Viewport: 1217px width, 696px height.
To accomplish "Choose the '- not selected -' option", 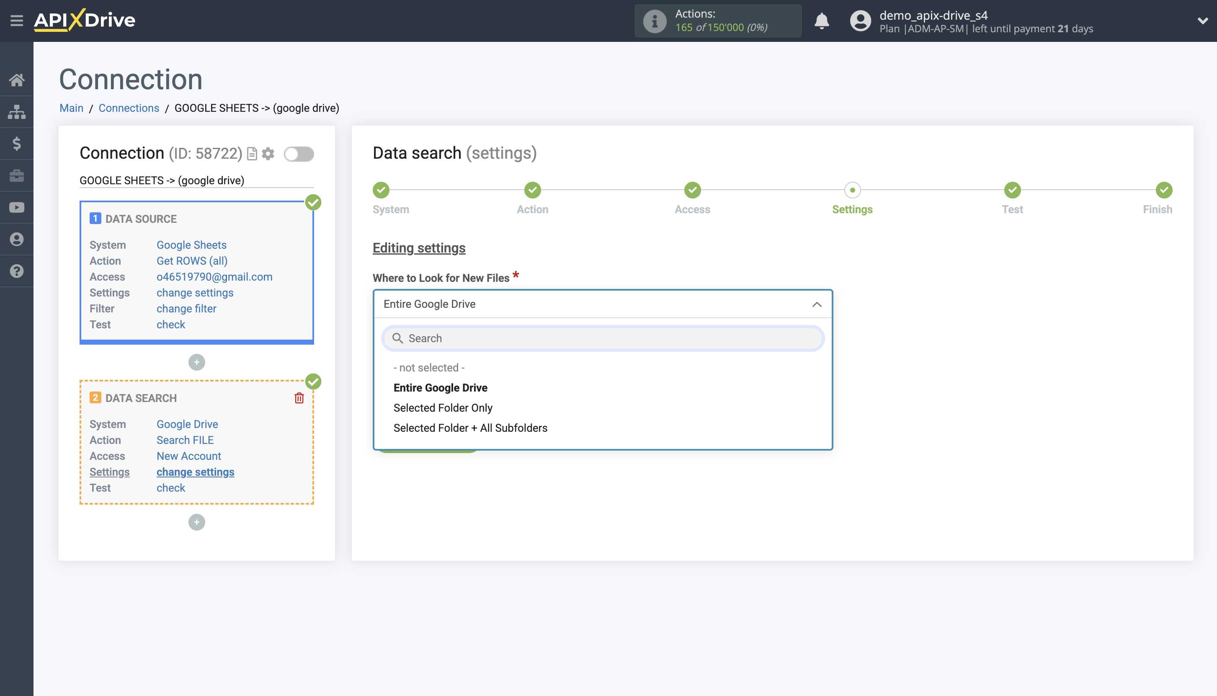I will 429,368.
